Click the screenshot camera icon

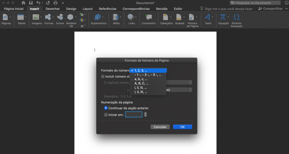(x=82, y=26)
